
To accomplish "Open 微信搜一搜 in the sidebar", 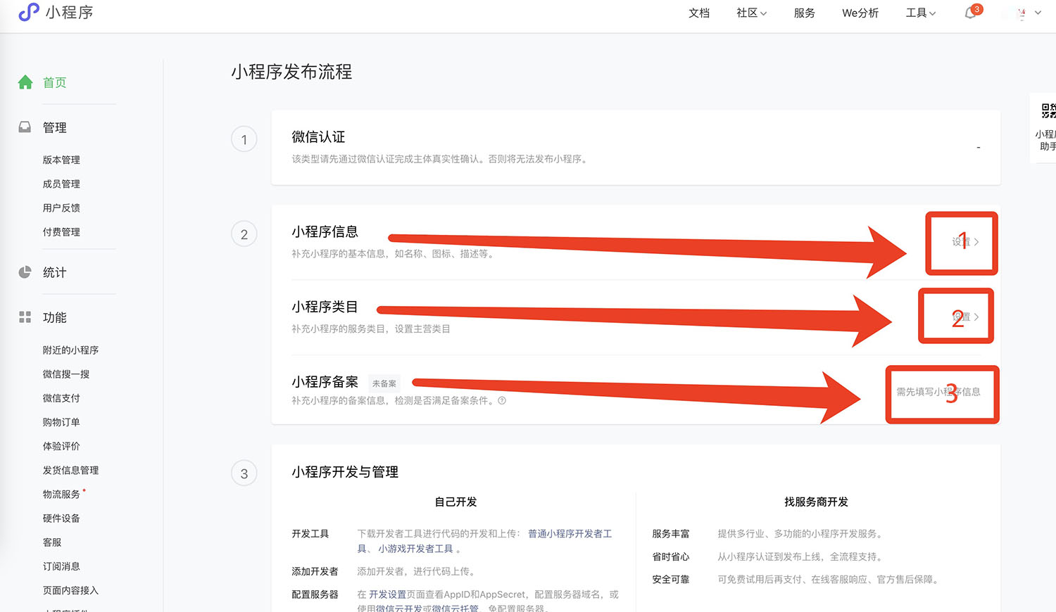I will pyautogui.click(x=66, y=374).
